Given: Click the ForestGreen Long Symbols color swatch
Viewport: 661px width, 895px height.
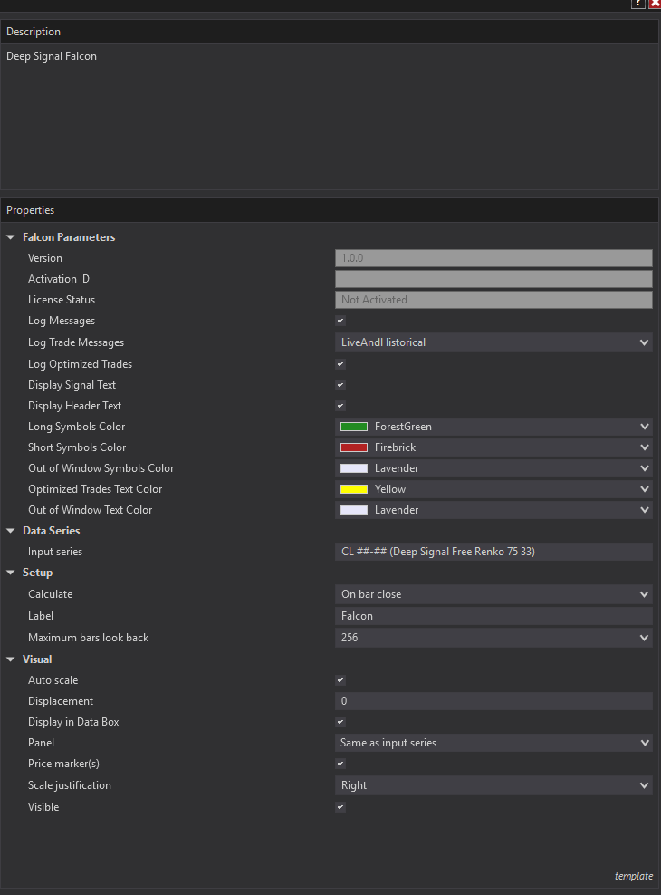Looking at the screenshot, I should click(x=354, y=427).
